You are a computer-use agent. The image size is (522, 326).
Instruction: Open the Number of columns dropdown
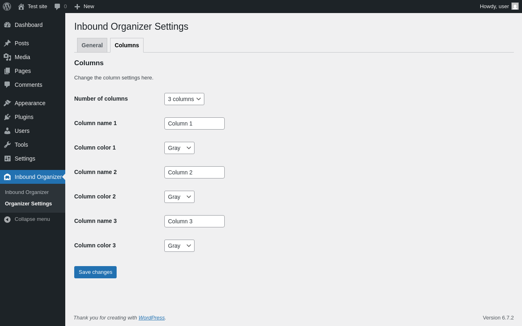[x=184, y=99]
